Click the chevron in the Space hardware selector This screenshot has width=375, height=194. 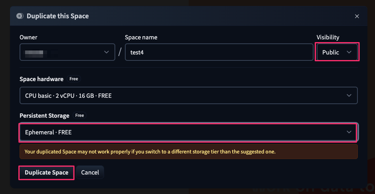pos(349,95)
